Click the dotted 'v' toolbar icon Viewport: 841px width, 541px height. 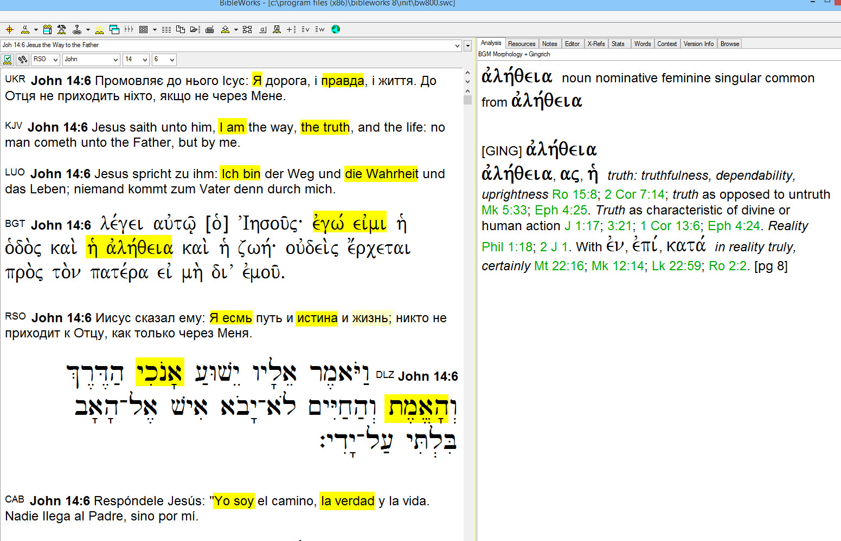tap(305, 29)
